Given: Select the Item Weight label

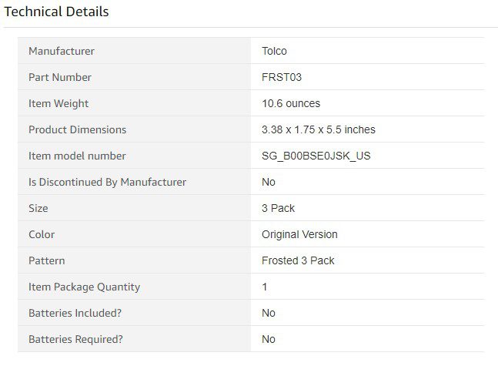Looking at the screenshot, I should pos(58,104).
